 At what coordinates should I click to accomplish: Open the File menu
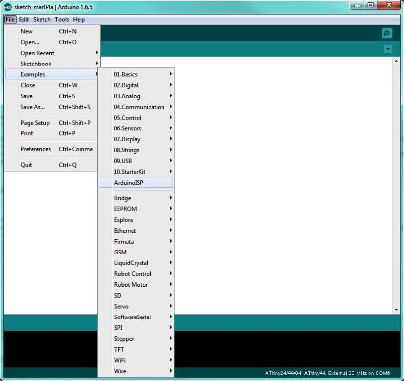point(10,19)
